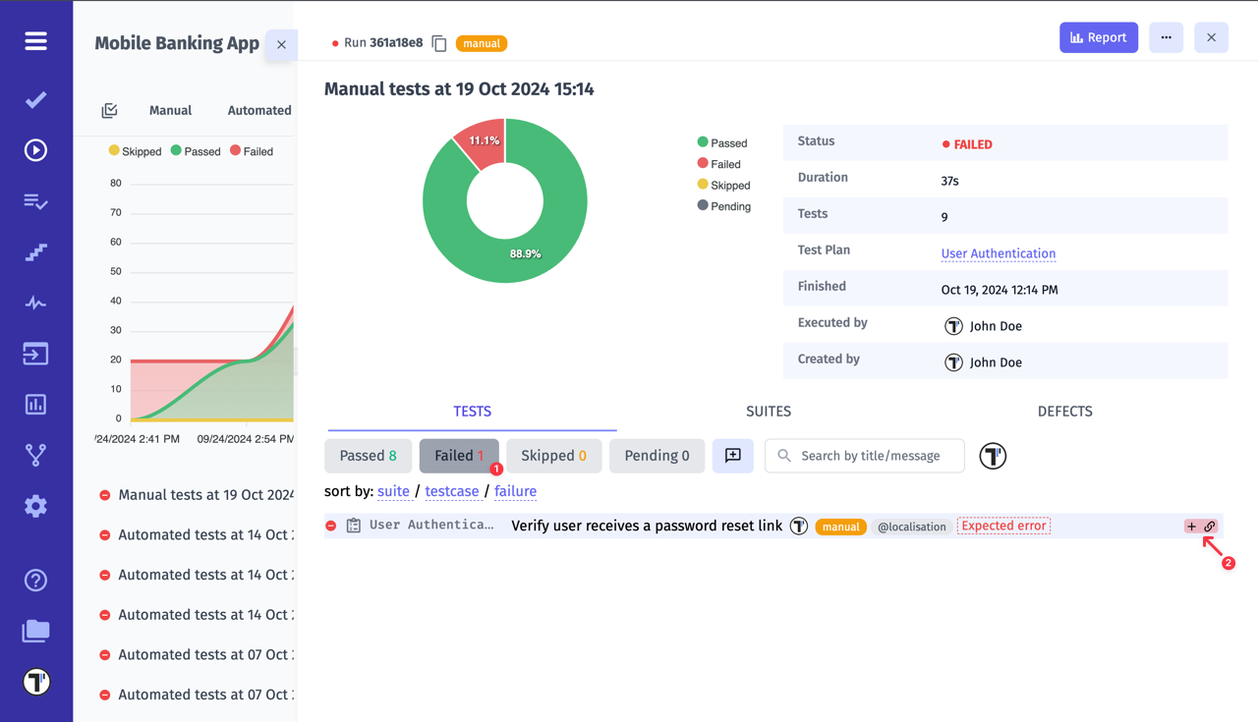Open the branches icon in the sidebar

(35, 454)
